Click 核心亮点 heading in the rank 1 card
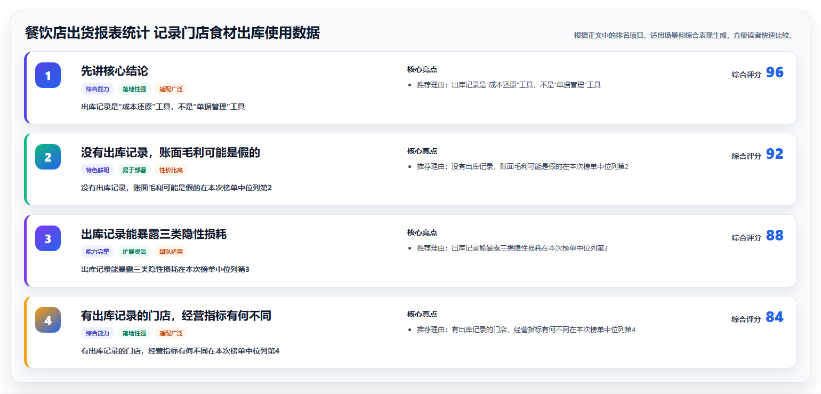 click(422, 69)
